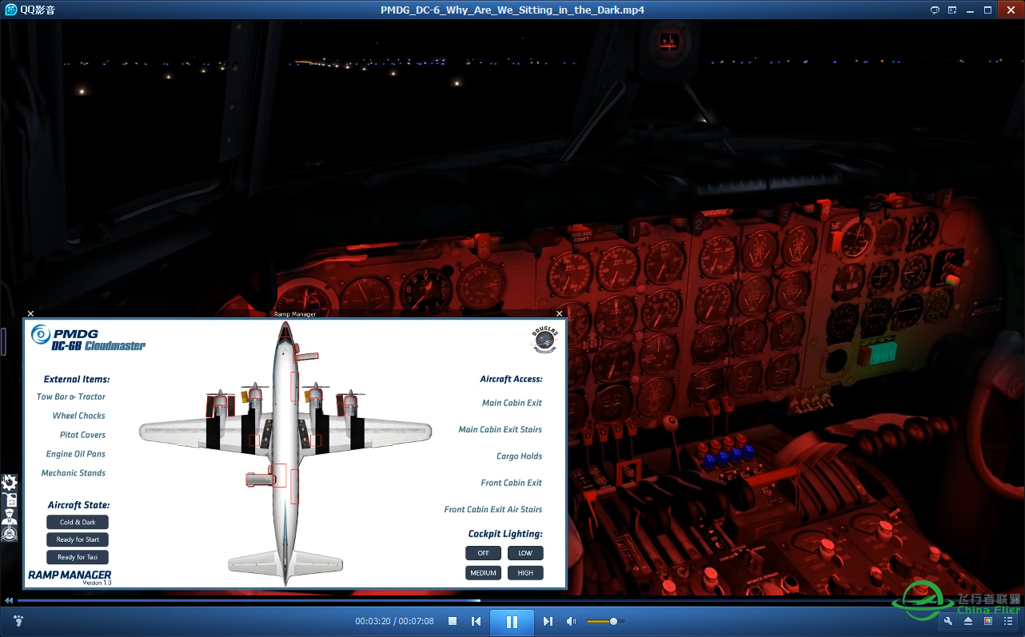
Task: Click the Aircraft Access heading
Action: coord(512,379)
